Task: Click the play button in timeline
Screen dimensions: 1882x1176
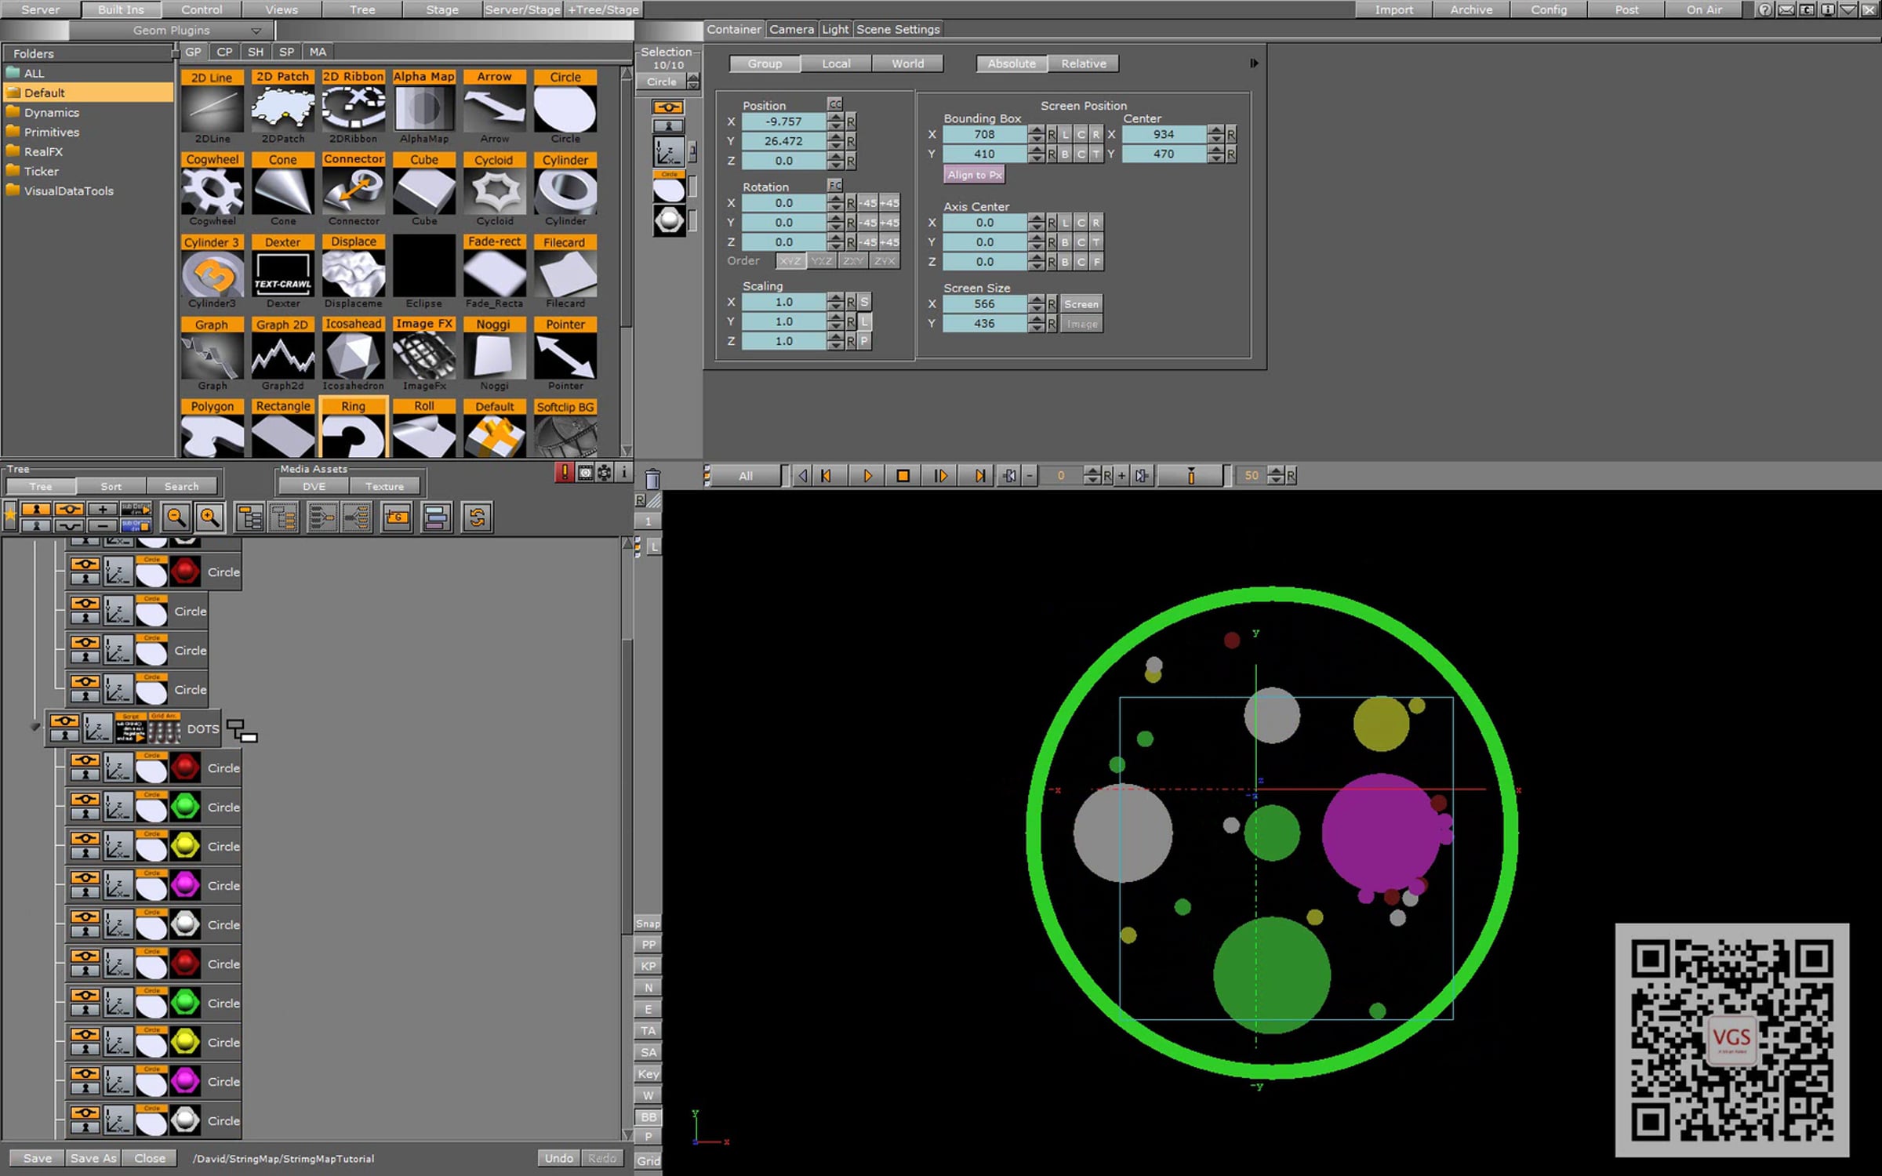Action: tap(867, 476)
